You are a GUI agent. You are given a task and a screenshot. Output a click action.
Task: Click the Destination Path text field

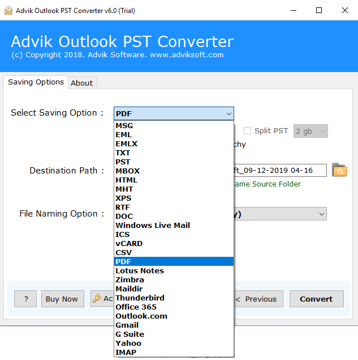click(x=280, y=170)
